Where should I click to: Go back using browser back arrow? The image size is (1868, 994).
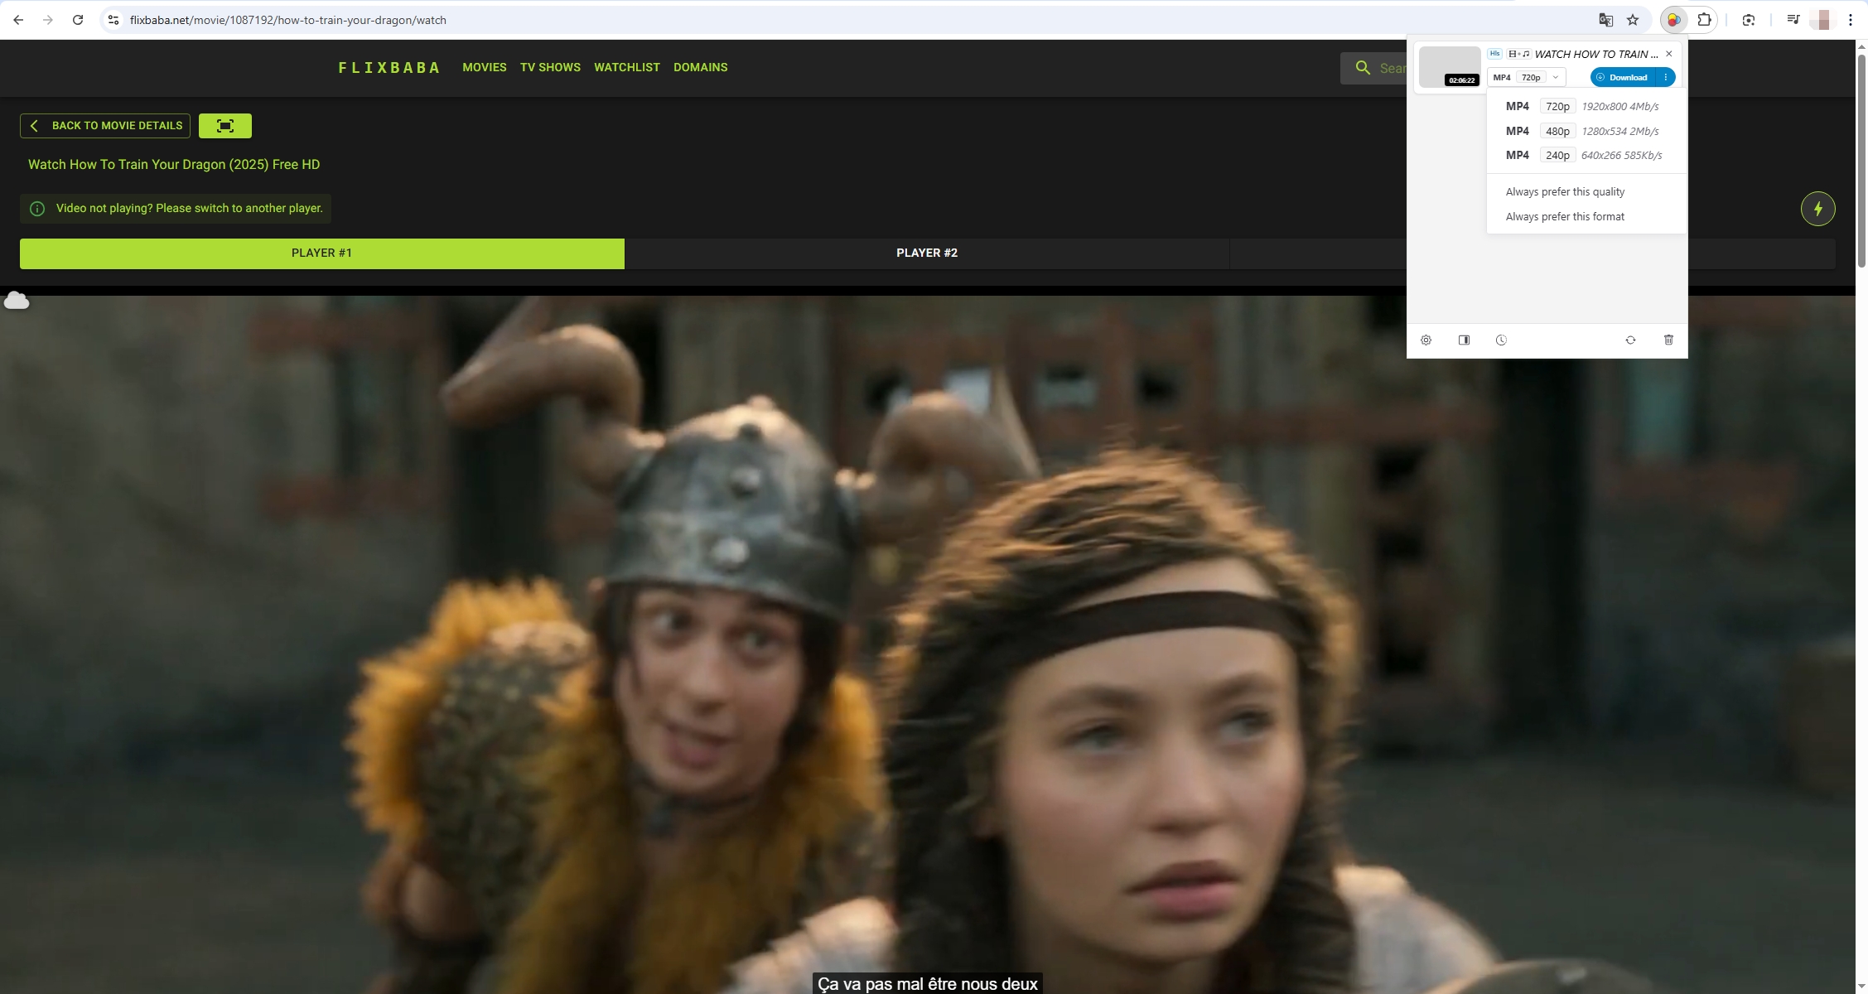pyautogui.click(x=18, y=20)
